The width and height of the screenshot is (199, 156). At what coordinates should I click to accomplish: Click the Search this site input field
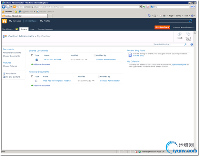click(169, 44)
